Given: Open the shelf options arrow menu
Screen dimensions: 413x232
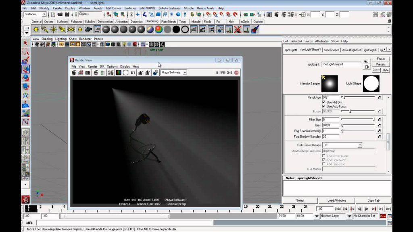Looking at the screenshot, I should pos(27,33).
